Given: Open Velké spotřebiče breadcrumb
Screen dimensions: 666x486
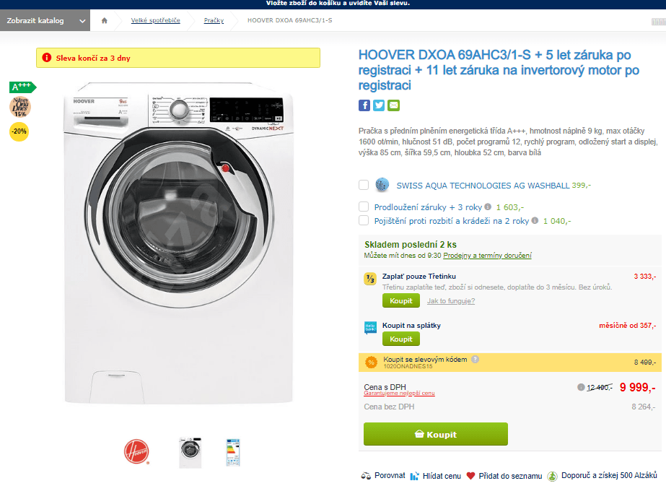Looking at the screenshot, I should tap(155, 20).
